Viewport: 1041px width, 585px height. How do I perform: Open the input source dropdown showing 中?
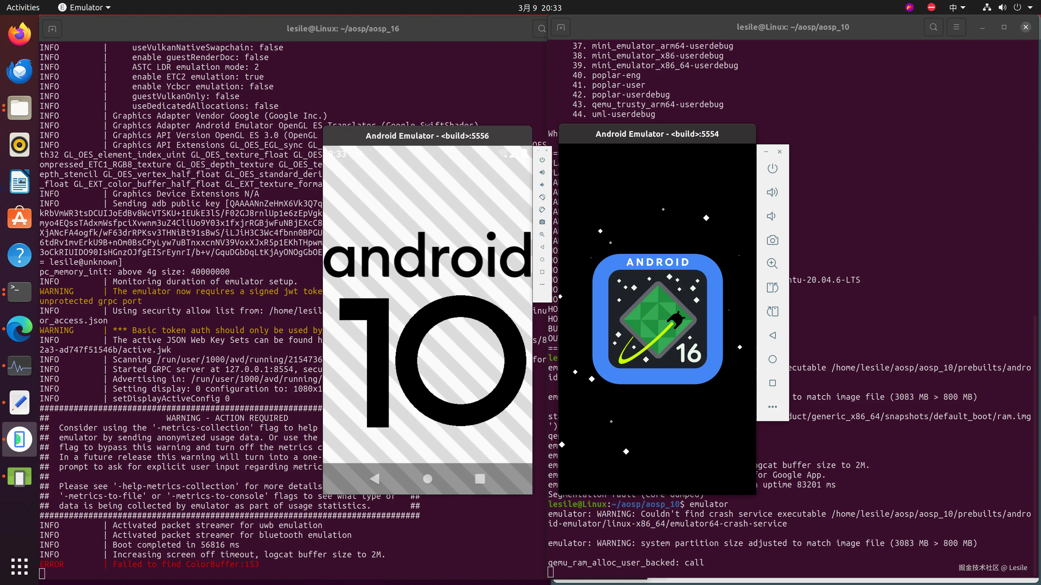pyautogui.click(x=957, y=7)
